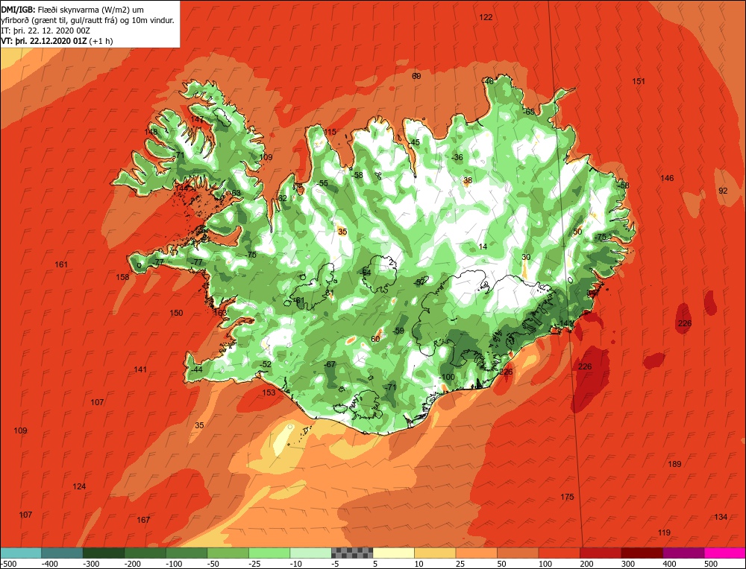Select the value 69 off the north coast

point(416,76)
